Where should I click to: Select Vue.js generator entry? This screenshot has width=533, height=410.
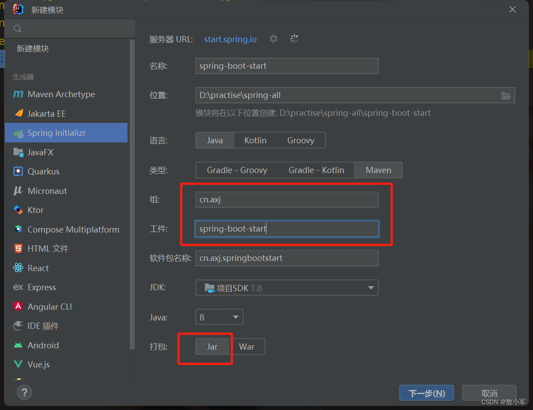[66, 364]
